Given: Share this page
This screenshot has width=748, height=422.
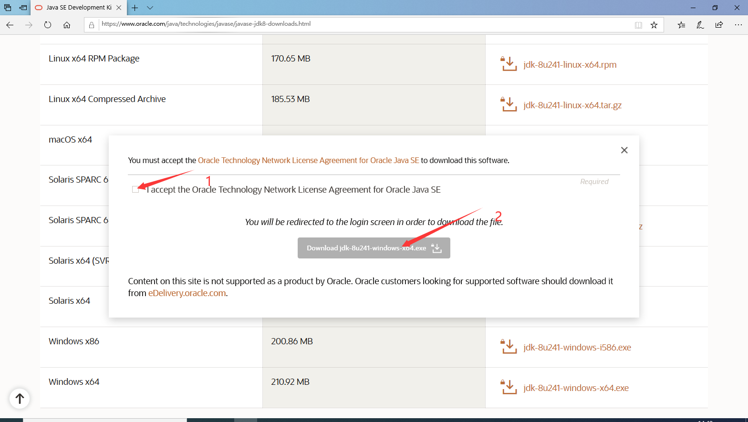Looking at the screenshot, I should point(719,25).
